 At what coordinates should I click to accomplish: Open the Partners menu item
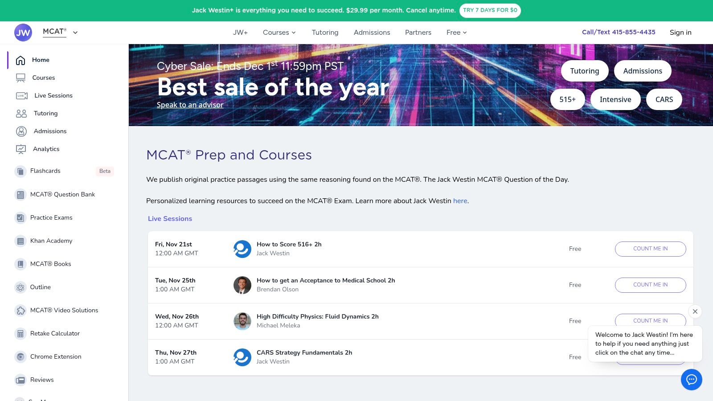(418, 33)
